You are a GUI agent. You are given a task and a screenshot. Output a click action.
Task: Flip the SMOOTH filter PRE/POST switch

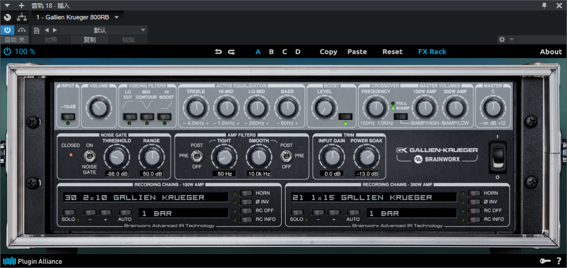click(x=286, y=156)
